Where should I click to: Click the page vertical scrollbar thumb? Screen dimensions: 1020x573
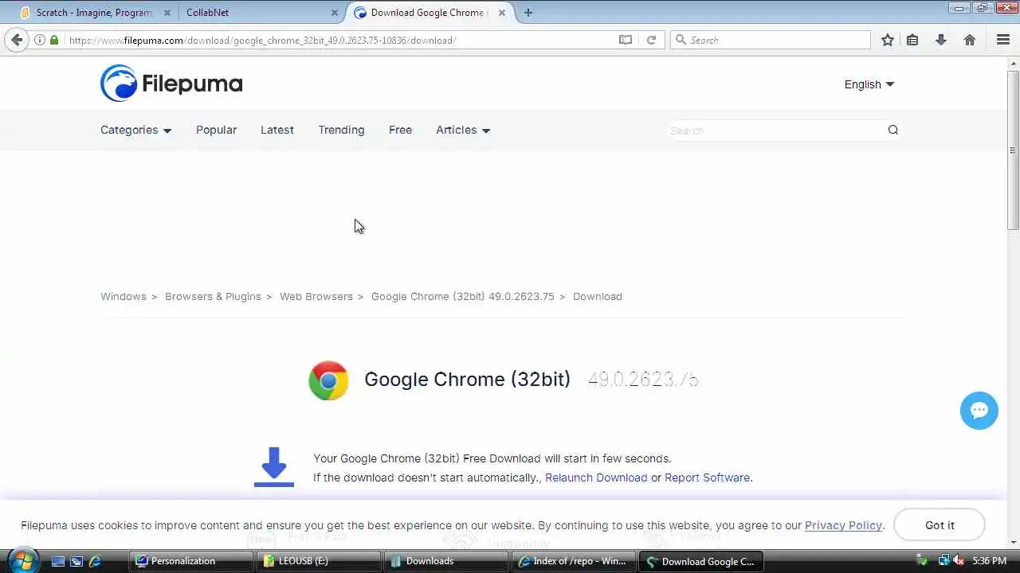(x=1013, y=150)
